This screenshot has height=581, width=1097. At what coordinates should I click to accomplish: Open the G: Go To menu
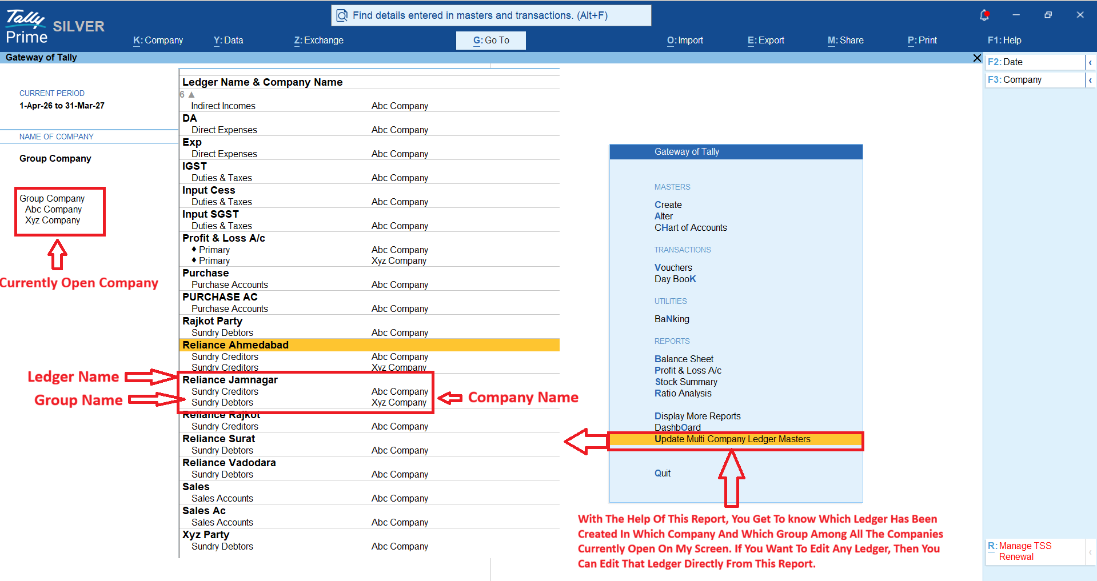tap(491, 41)
